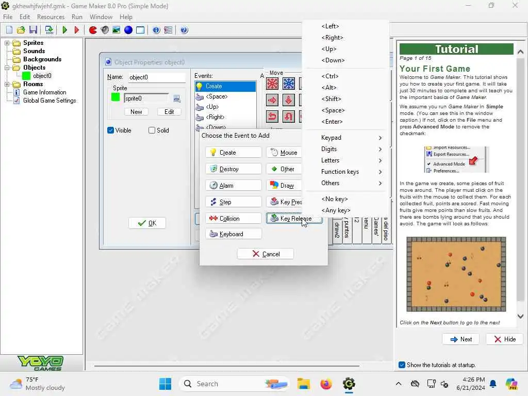Create a stand-alone executable toolbar icon
The height and width of the screenshot is (396, 528).
pos(49,30)
